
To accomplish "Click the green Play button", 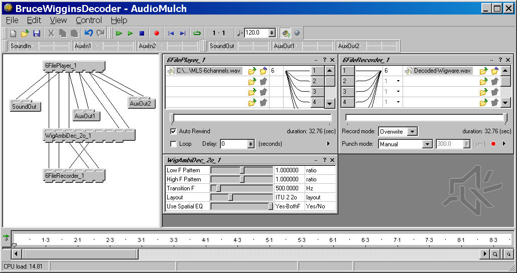I will (131, 33).
